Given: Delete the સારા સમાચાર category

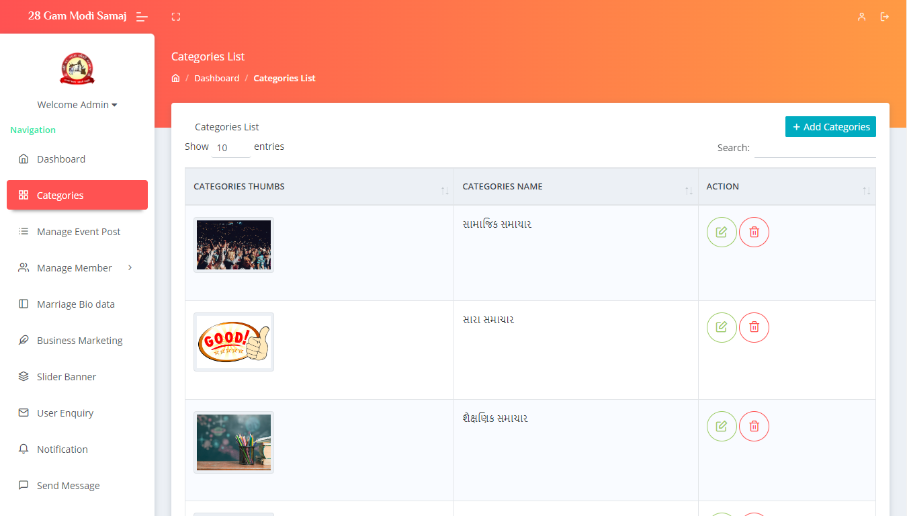Looking at the screenshot, I should click(x=754, y=327).
